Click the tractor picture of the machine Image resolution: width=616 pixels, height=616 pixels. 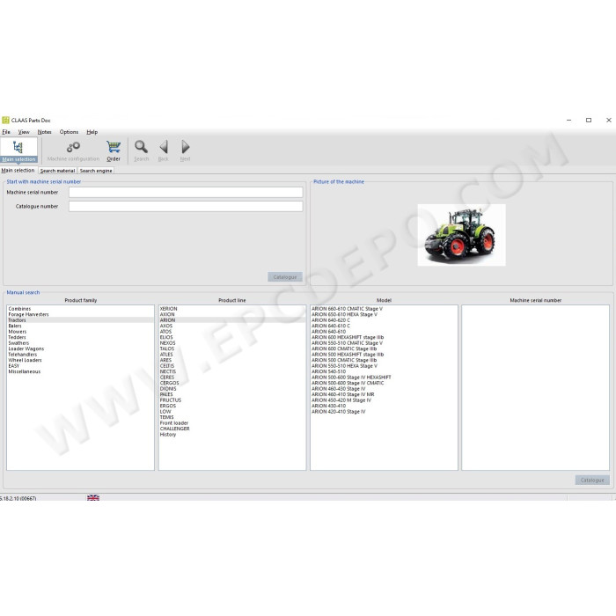click(x=461, y=235)
